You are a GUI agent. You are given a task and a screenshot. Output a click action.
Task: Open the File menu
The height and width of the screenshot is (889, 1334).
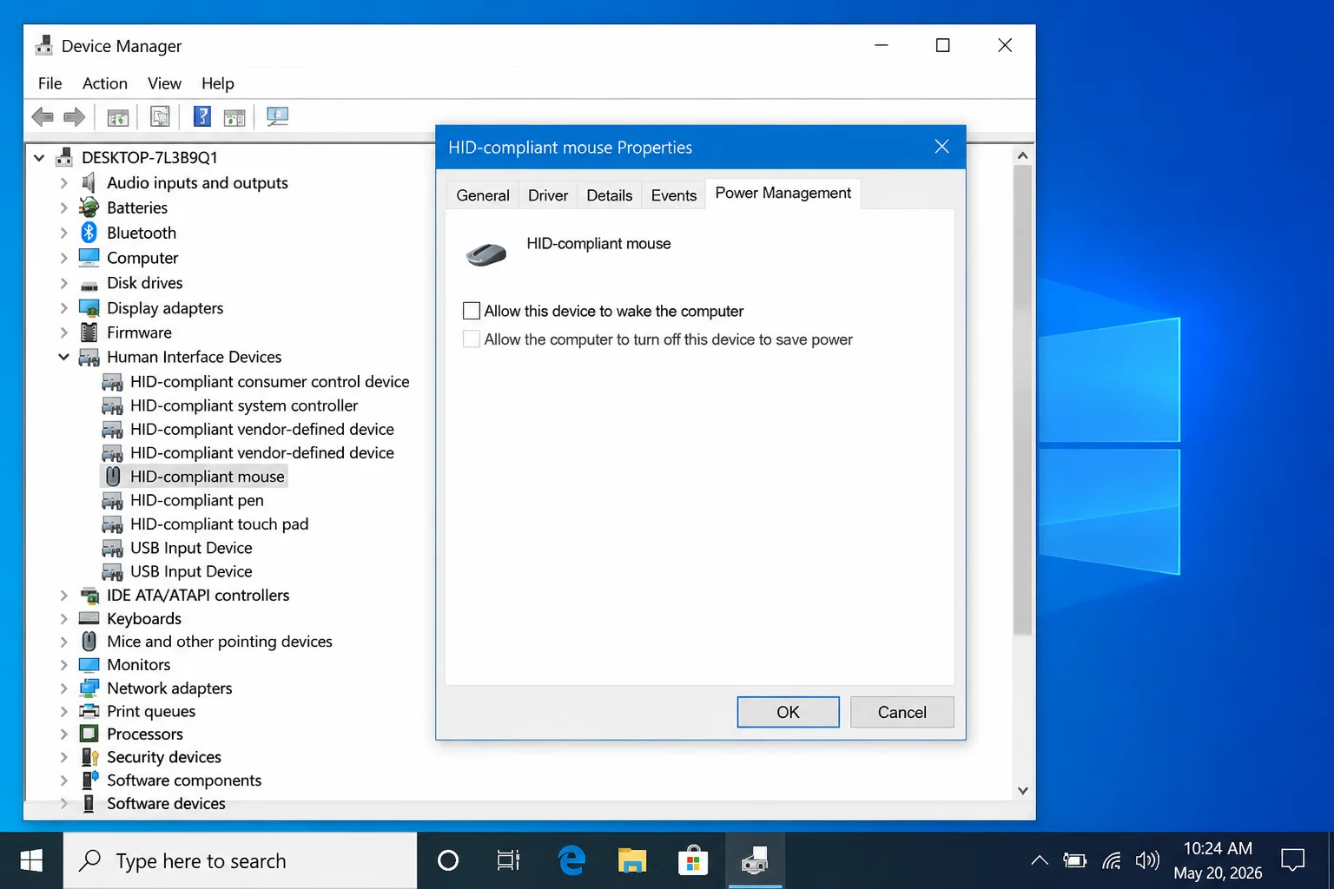pos(50,83)
